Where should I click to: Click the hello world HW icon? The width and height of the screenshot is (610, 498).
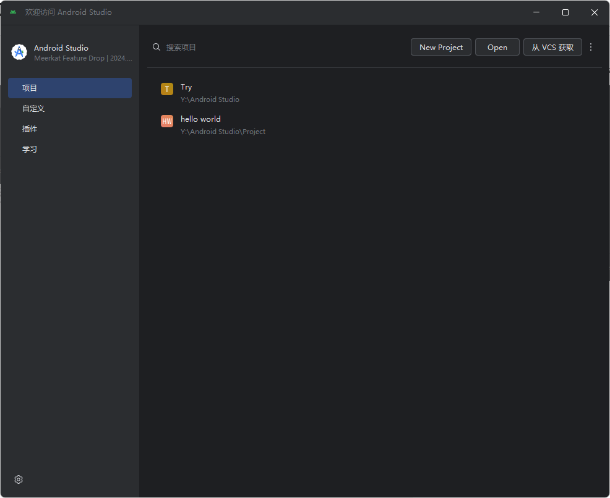click(x=167, y=121)
